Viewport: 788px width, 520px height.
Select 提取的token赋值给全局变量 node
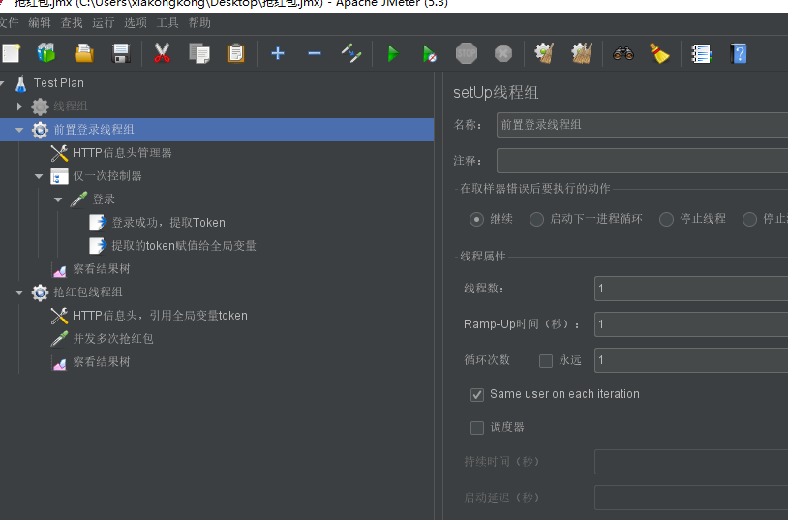184,245
